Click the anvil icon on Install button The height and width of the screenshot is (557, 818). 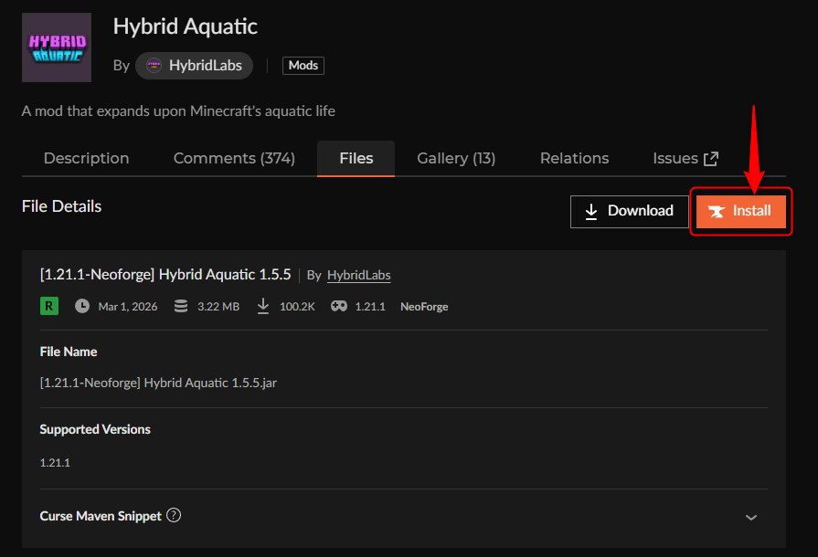pyautogui.click(x=718, y=211)
